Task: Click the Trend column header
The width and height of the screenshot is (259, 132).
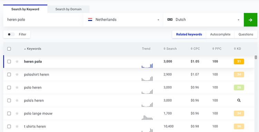Action: click(146, 49)
